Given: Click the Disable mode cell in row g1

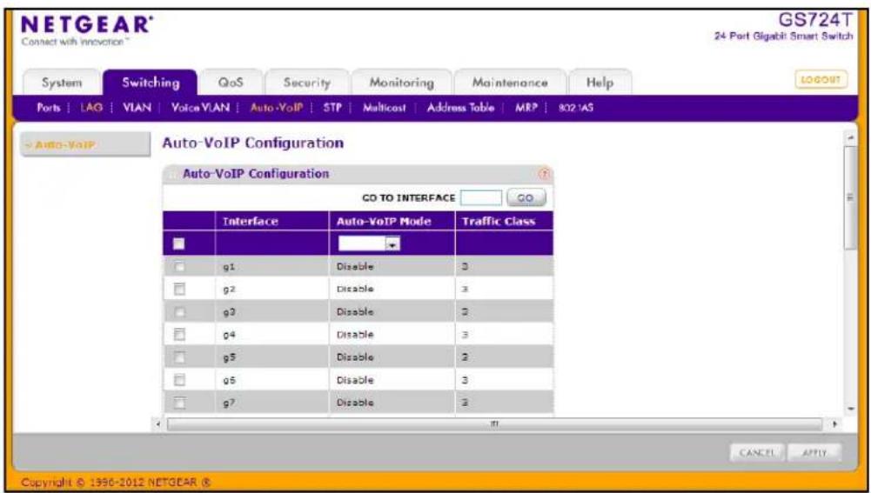Looking at the screenshot, I should click(x=356, y=266).
